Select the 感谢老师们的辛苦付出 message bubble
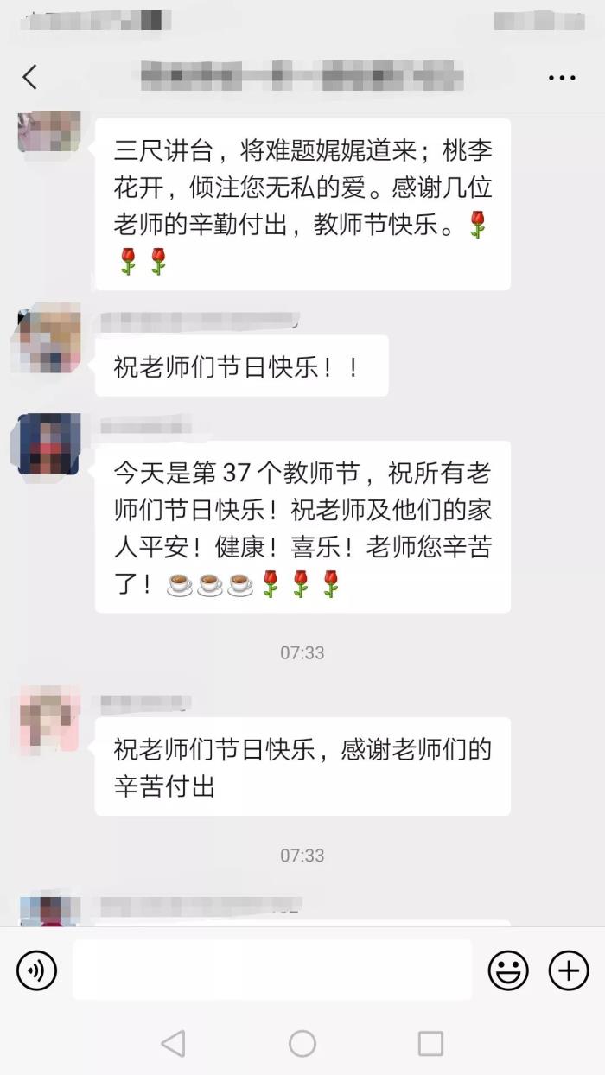This screenshot has width=605, height=1075. coord(302,766)
